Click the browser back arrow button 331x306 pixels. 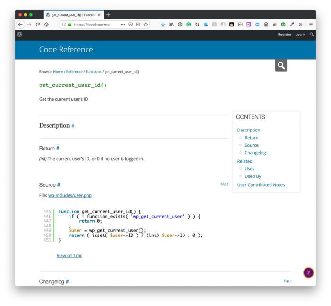click(x=20, y=25)
